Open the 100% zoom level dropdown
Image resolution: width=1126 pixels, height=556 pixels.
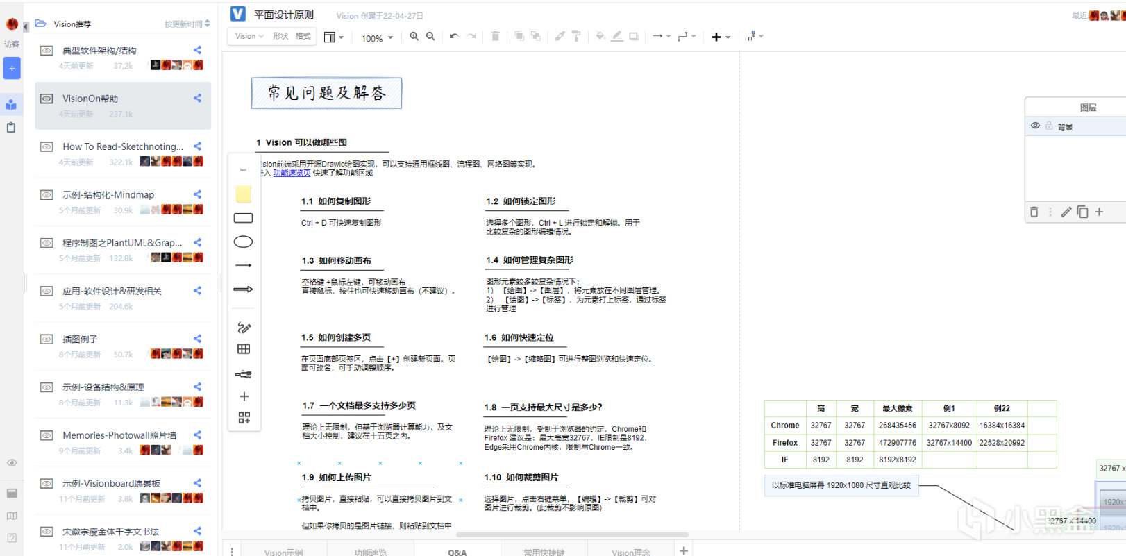(x=377, y=38)
